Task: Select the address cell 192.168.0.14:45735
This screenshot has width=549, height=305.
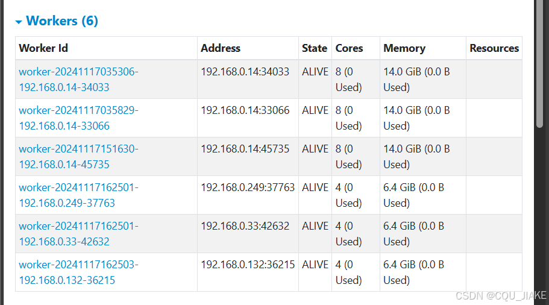Action: pyautogui.click(x=245, y=149)
